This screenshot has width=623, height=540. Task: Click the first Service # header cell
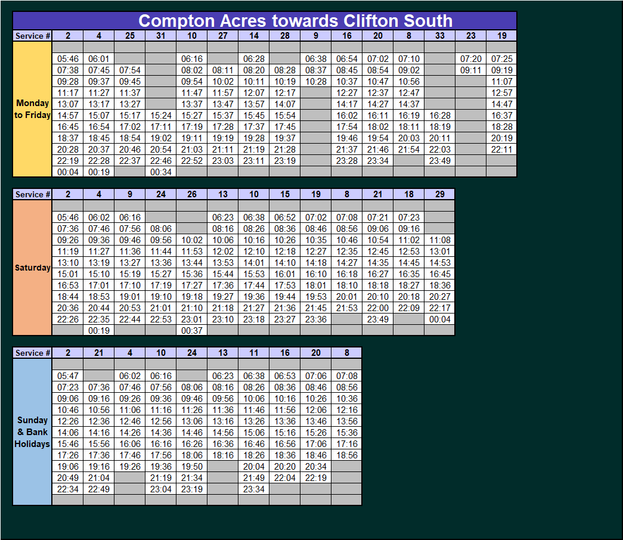[x=32, y=36]
